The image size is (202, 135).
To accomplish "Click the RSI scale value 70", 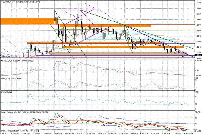I will tap(196, 96).
